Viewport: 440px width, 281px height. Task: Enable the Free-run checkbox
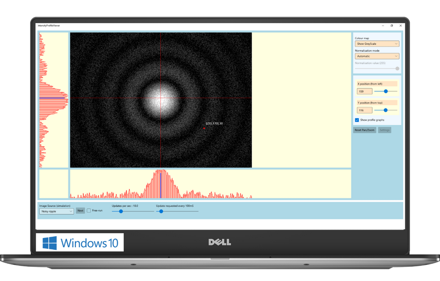click(x=89, y=211)
